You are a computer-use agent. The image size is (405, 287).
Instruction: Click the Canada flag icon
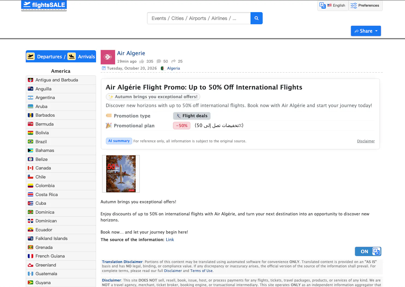[30, 168]
